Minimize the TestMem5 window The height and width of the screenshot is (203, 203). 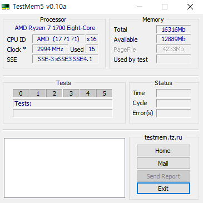point(140,7)
